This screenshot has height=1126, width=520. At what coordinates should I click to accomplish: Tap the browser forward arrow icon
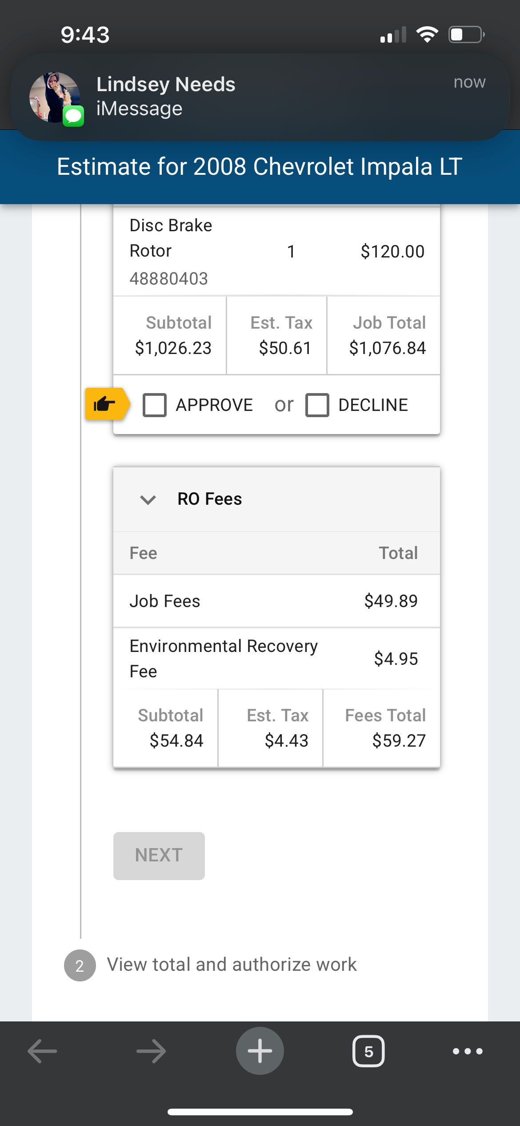pos(151,1051)
